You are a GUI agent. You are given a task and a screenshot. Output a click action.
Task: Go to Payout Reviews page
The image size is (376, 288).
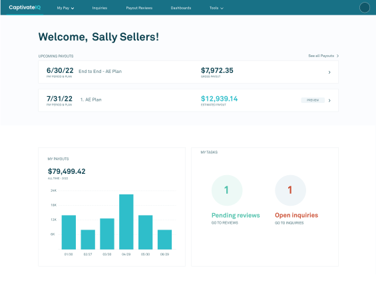(x=139, y=8)
